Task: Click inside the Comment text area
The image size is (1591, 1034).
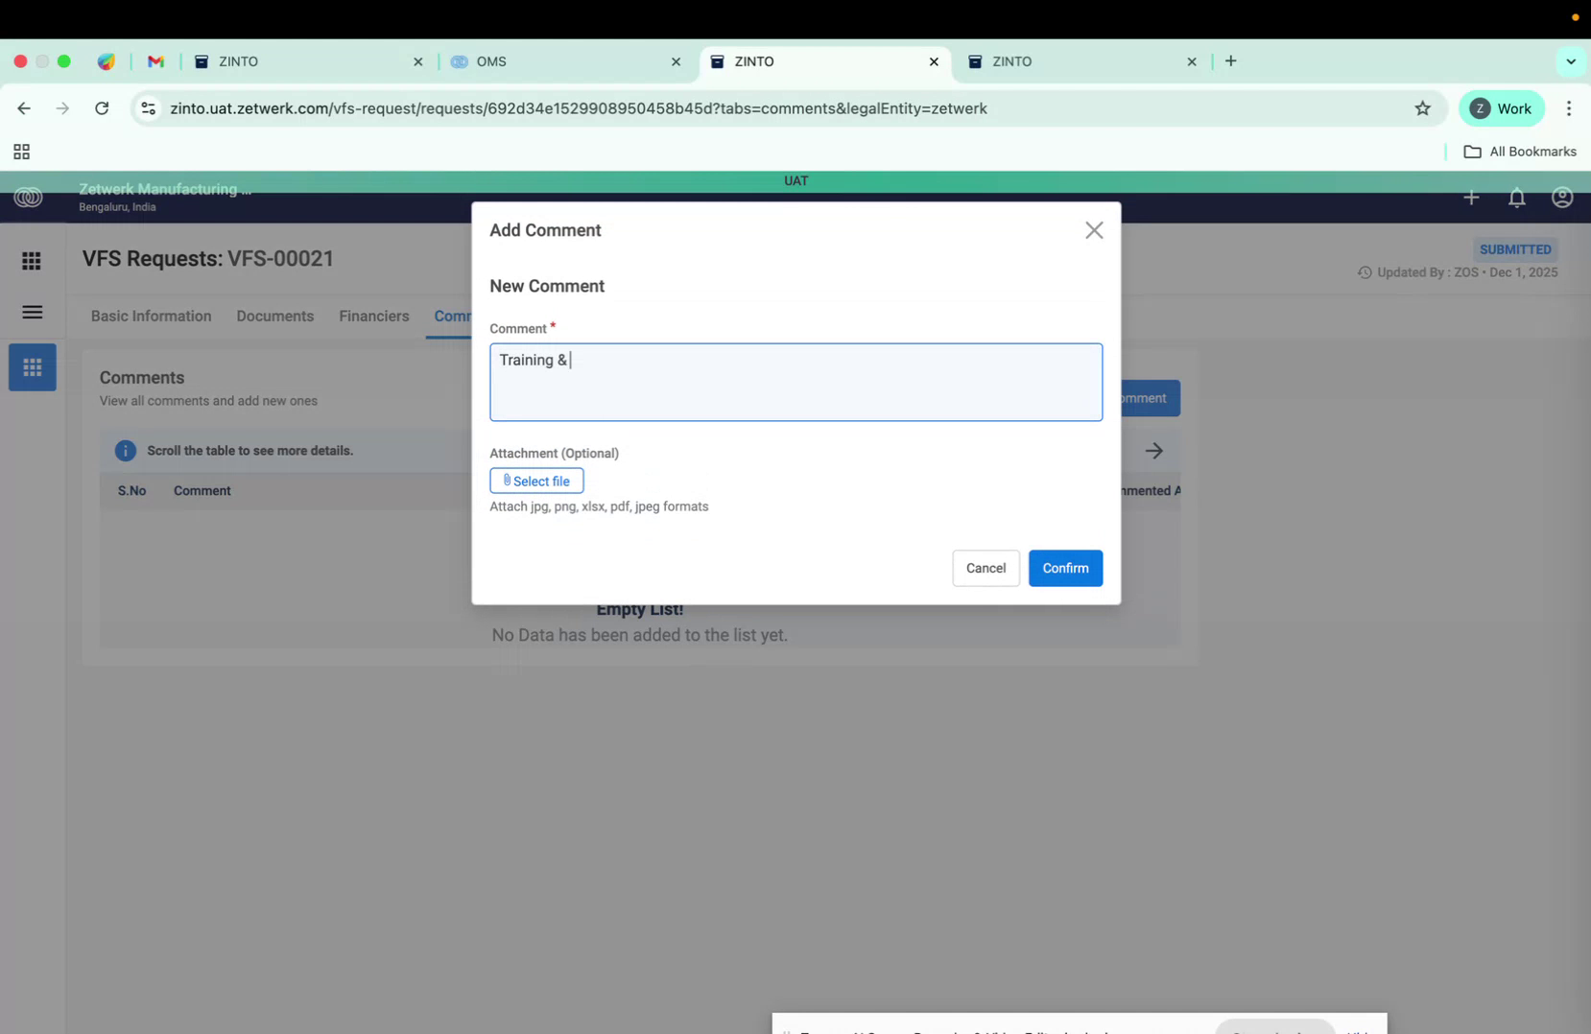Action: click(795, 382)
